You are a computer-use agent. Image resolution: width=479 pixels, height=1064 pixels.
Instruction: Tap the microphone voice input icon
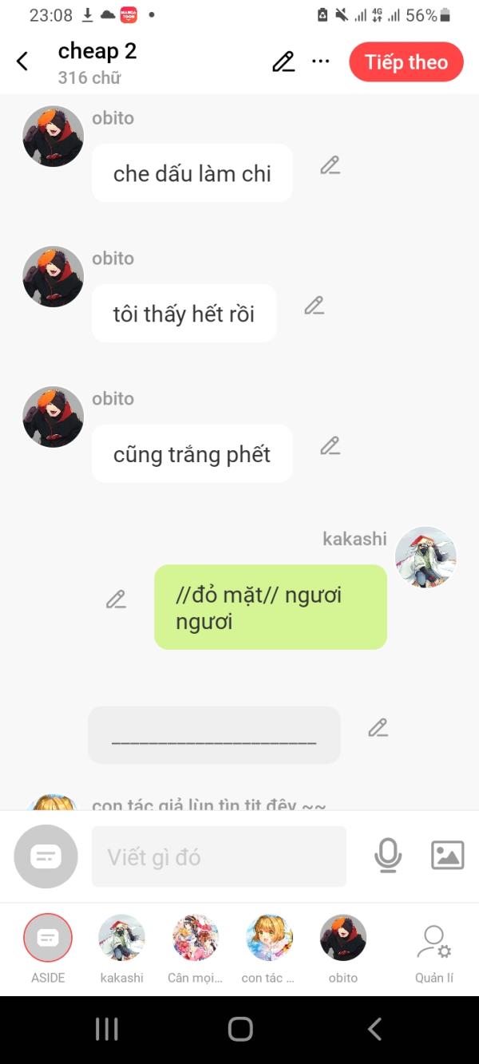(x=388, y=856)
